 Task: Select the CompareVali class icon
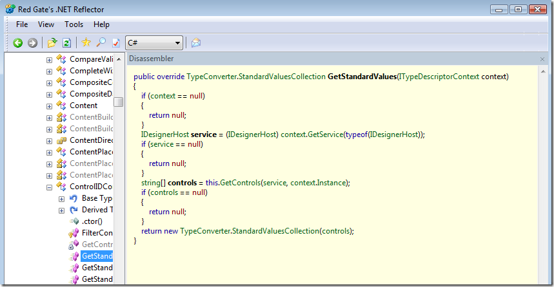tap(61, 59)
